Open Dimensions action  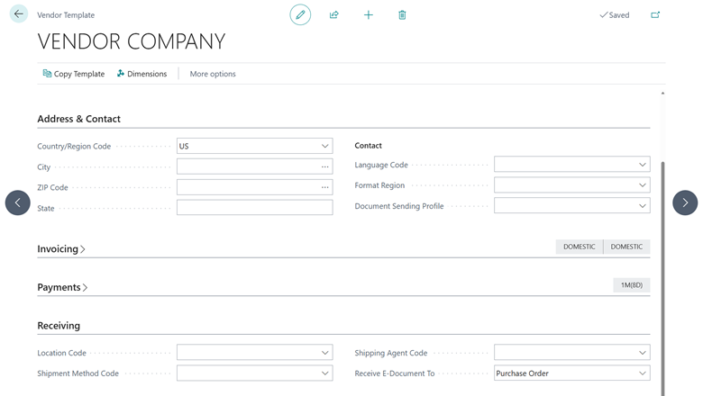142,74
